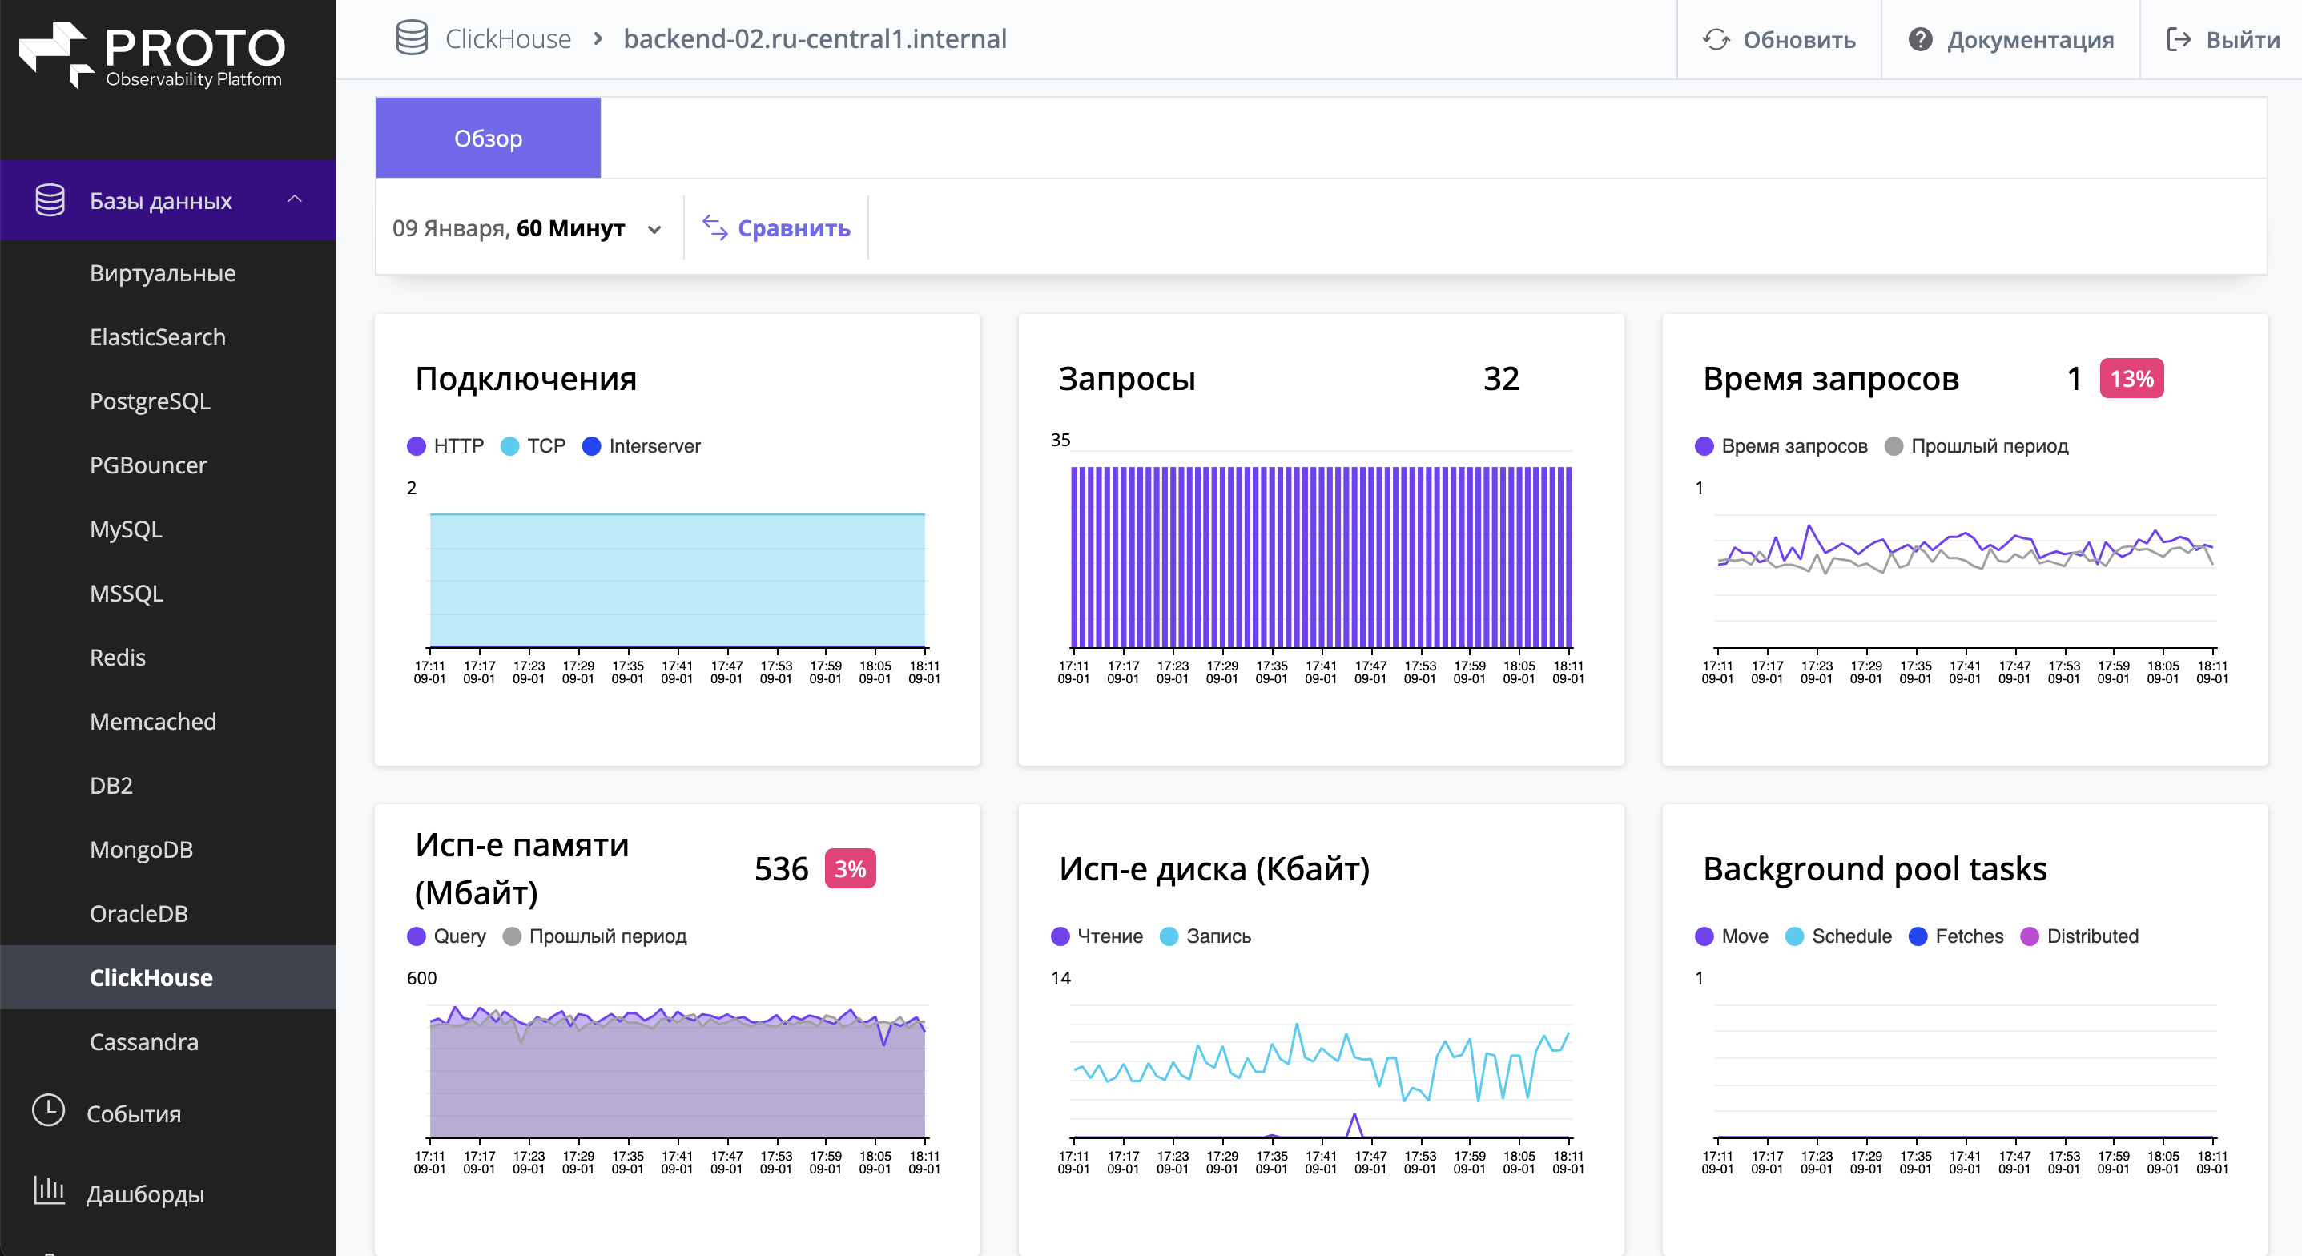Click the bar chart Дашборды icon
The width and height of the screenshot is (2302, 1256).
point(48,1191)
